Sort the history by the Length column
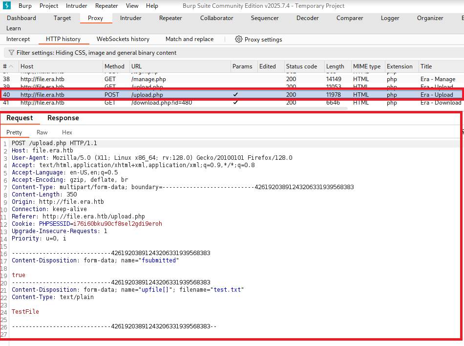The height and width of the screenshot is (346, 464). 335,66
